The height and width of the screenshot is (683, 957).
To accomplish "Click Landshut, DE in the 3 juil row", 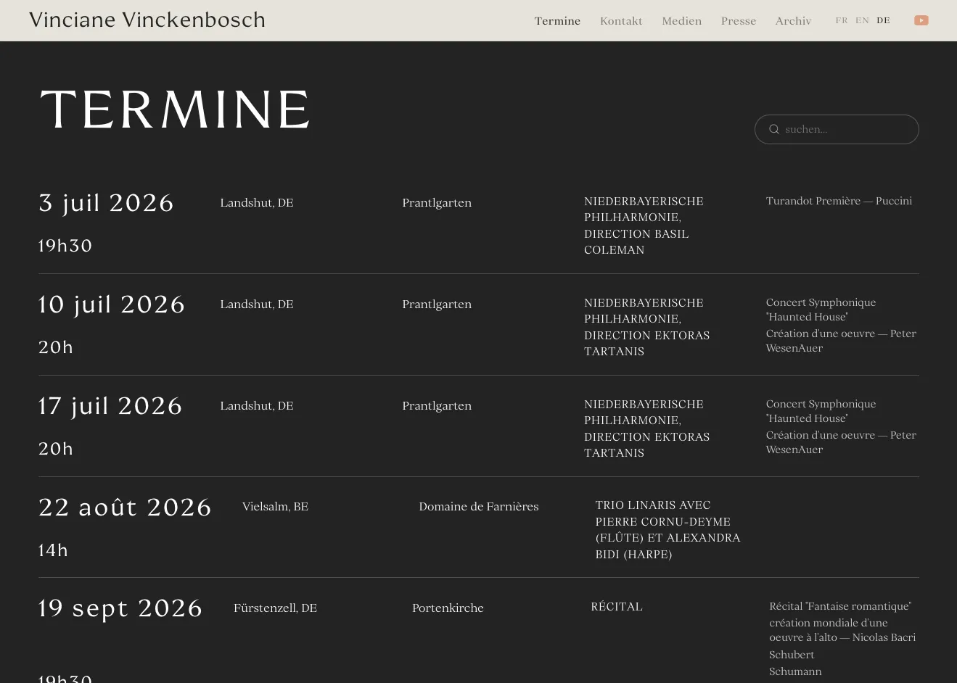I will click(x=257, y=203).
